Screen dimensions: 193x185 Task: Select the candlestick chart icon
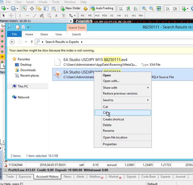coord(128,9)
